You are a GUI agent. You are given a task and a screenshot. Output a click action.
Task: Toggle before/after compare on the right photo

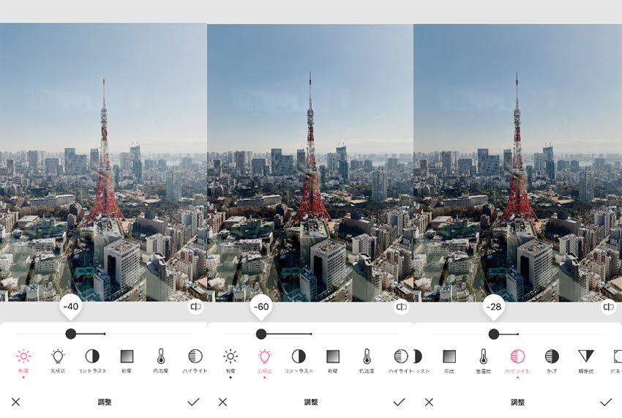point(609,307)
